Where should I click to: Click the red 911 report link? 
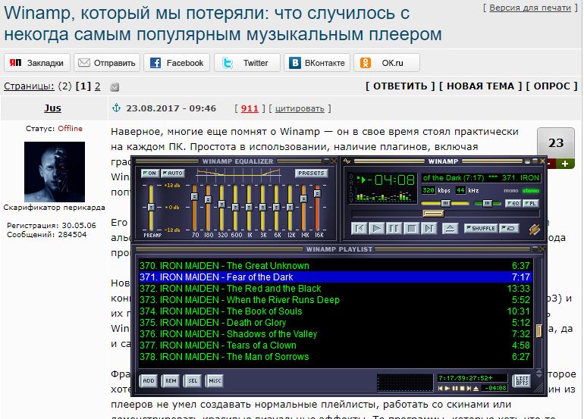(250, 108)
